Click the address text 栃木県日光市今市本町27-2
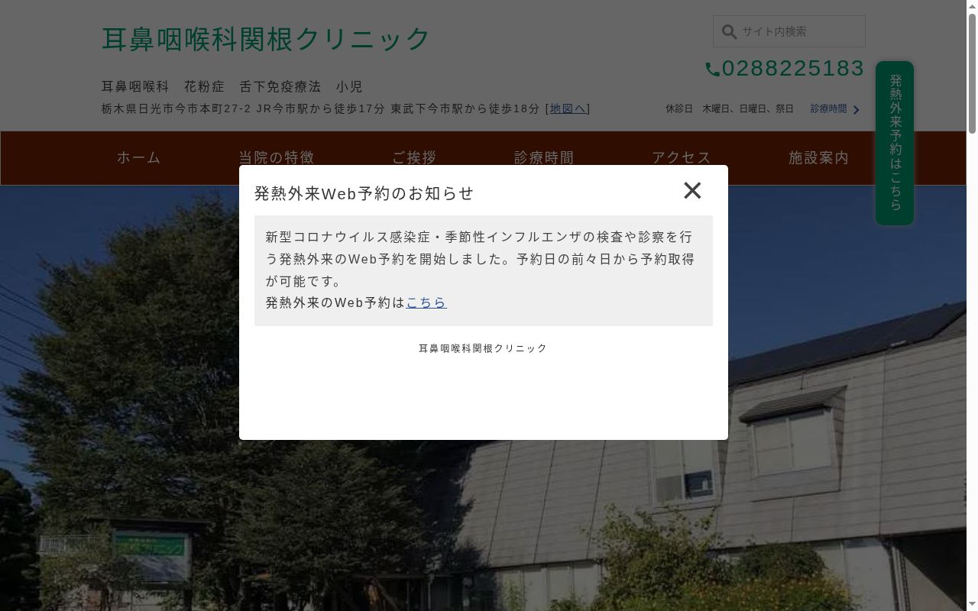Image resolution: width=978 pixels, height=611 pixels. click(176, 108)
